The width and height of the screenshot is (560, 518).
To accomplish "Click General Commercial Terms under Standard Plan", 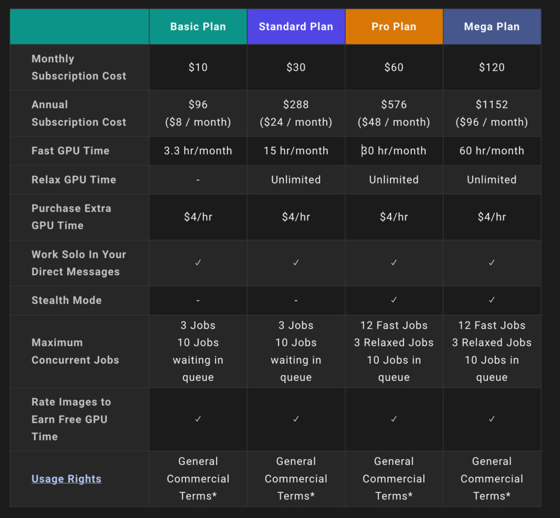I will click(296, 479).
